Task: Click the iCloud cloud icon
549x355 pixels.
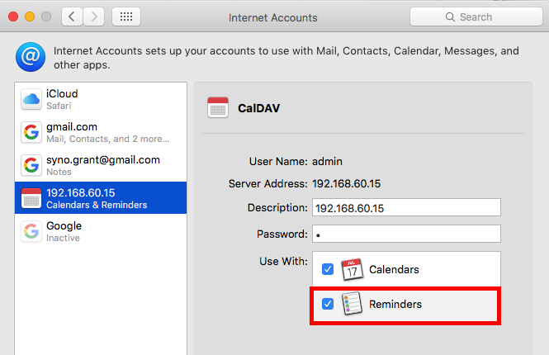Action: [31, 100]
